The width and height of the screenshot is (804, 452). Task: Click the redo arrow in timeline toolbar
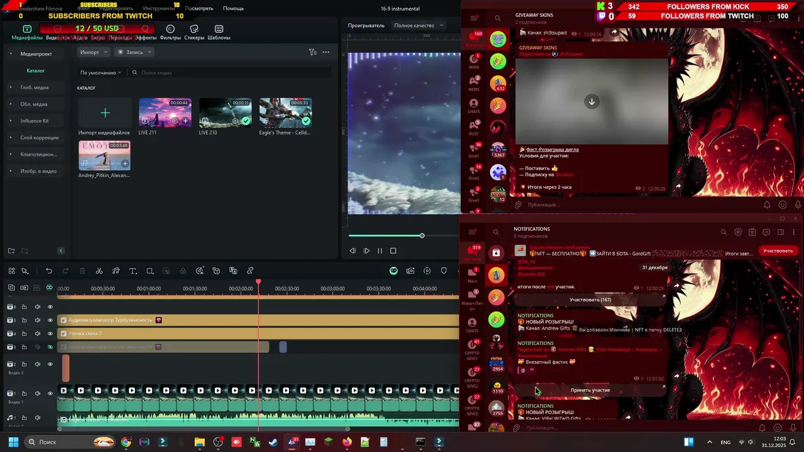(65, 271)
